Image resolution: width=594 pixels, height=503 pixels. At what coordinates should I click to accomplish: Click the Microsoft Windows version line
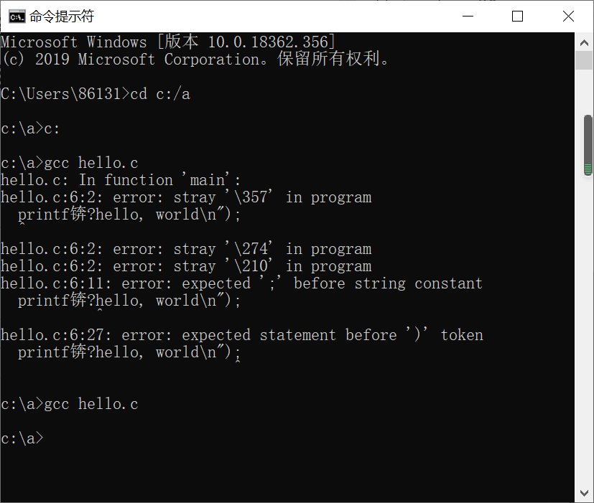[168, 42]
